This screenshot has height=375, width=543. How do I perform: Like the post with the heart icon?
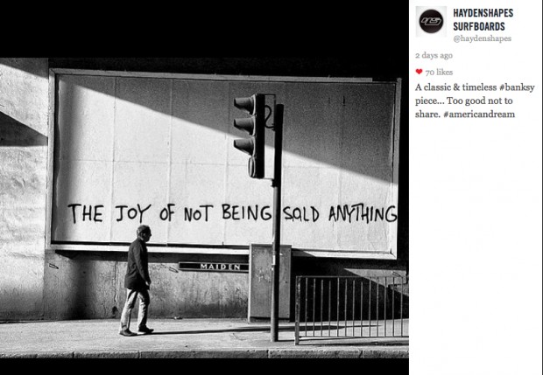pos(420,73)
